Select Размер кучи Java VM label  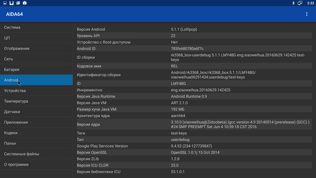click(x=96, y=109)
